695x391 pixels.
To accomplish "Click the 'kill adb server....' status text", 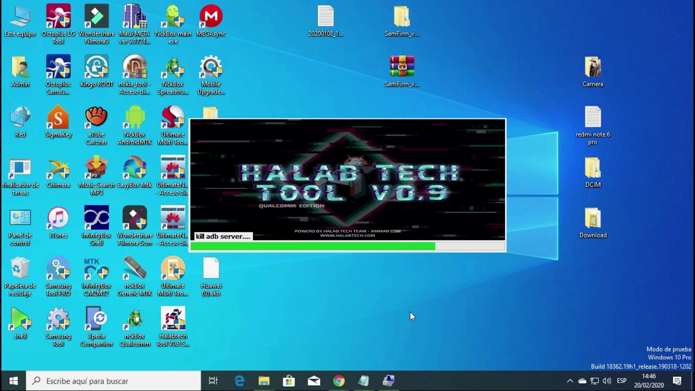I will 223,236.
